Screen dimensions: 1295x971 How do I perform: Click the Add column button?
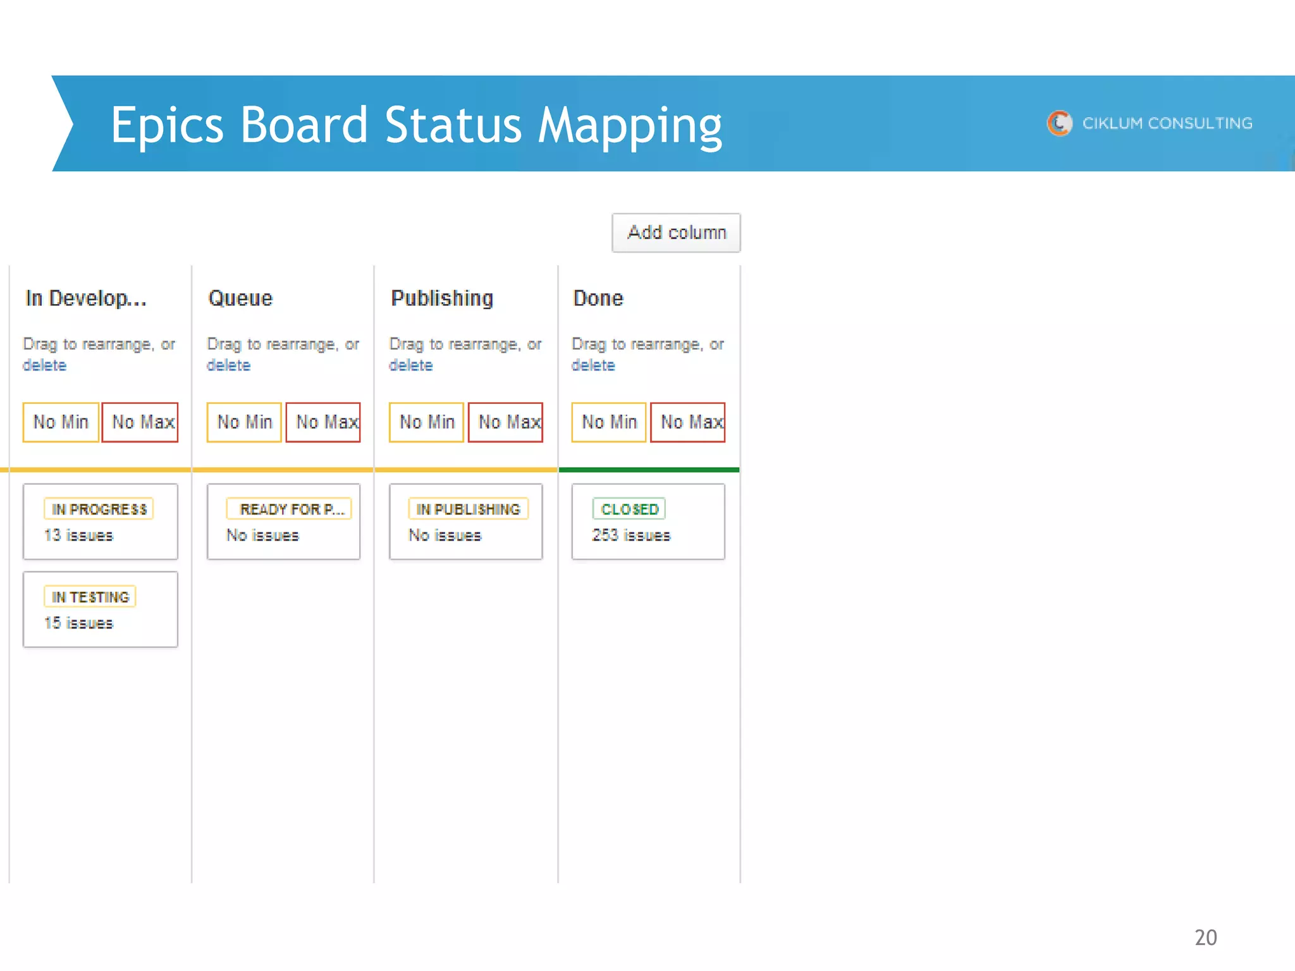(676, 233)
